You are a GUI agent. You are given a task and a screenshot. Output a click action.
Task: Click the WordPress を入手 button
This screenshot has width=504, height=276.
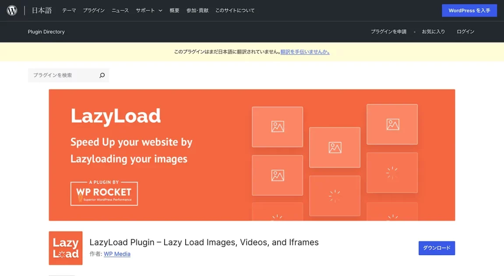469,11
